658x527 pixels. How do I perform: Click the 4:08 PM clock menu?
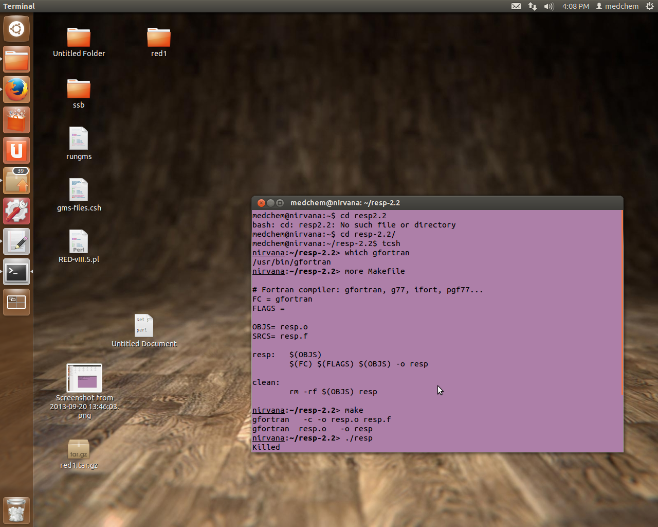click(x=576, y=6)
